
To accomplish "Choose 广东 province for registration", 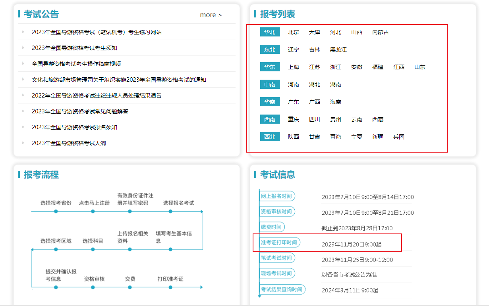I will pyautogui.click(x=293, y=102).
